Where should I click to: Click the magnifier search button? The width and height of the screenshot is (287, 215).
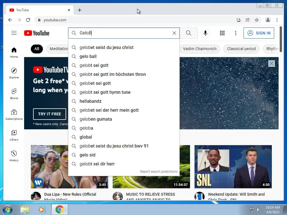(189, 33)
